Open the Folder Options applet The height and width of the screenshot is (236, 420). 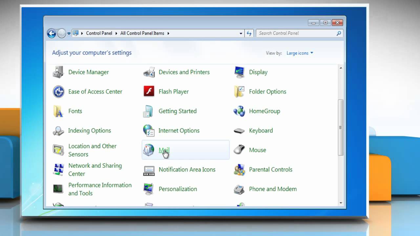coord(267,91)
